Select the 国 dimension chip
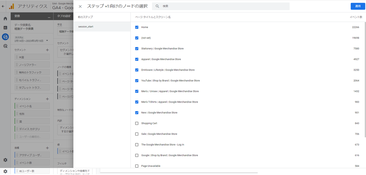366x175 pixels. [x=32, y=121]
